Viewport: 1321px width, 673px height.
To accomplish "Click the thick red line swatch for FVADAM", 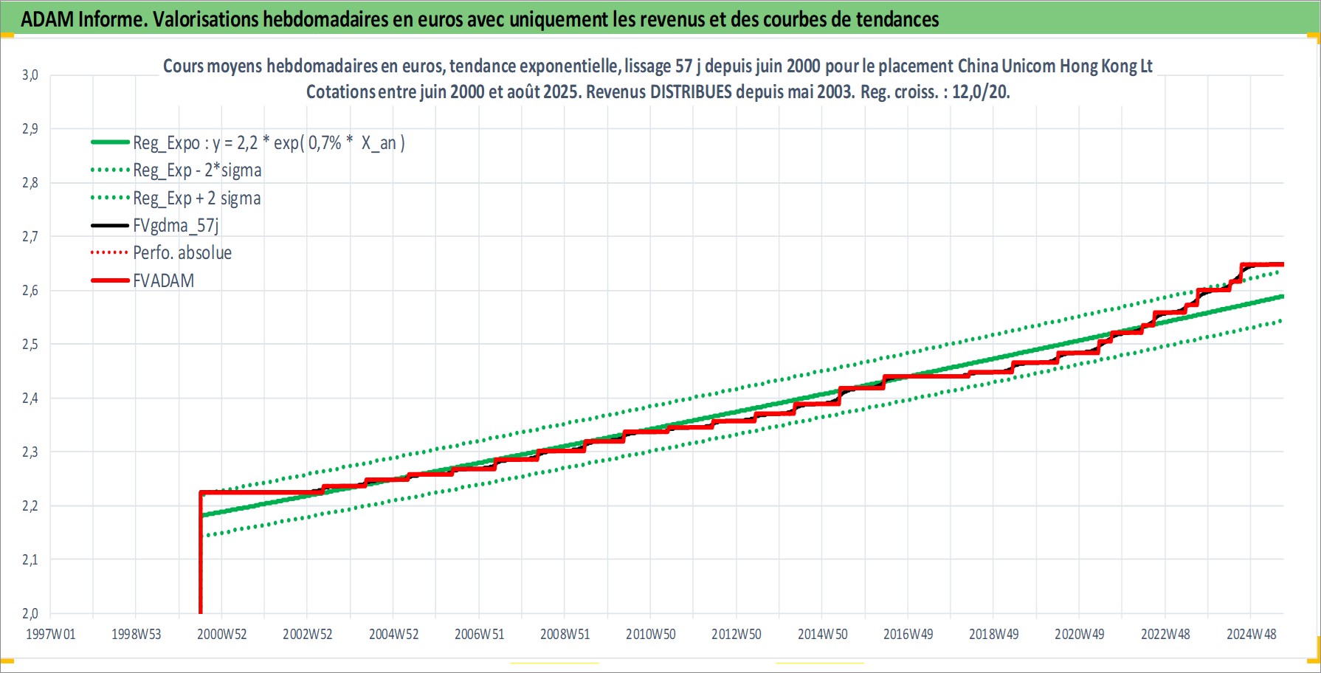I will tap(110, 280).
